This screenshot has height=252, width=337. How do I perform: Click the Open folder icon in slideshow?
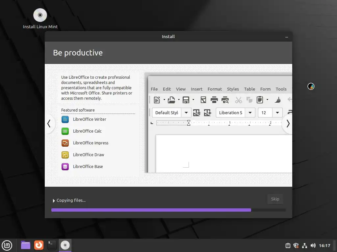pos(171,100)
